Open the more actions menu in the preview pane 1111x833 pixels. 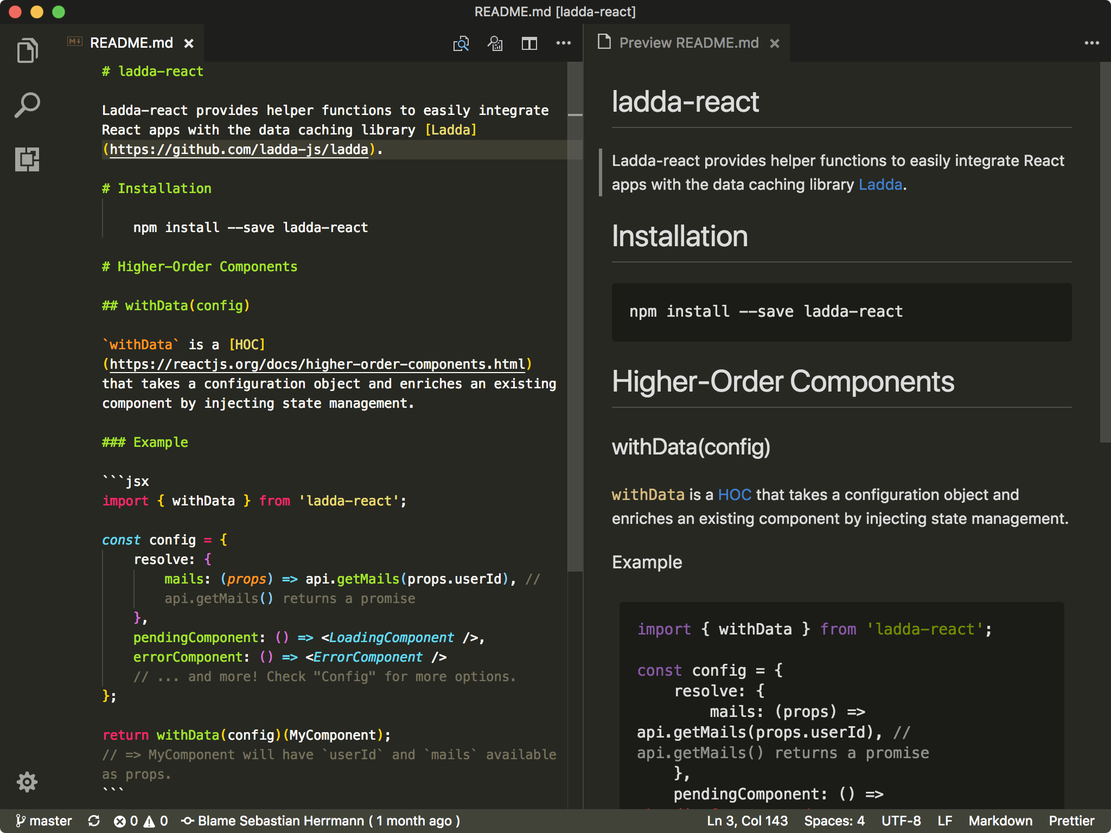[x=1091, y=43]
